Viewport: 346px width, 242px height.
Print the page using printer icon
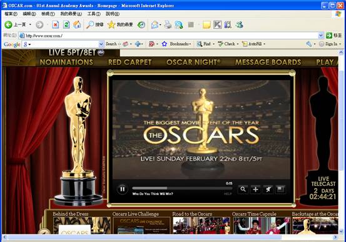[168, 24]
